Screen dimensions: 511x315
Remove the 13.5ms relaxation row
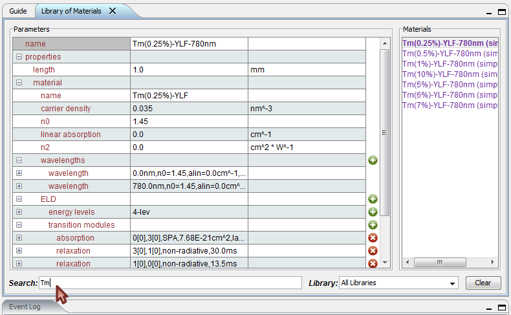pyautogui.click(x=373, y=263)
